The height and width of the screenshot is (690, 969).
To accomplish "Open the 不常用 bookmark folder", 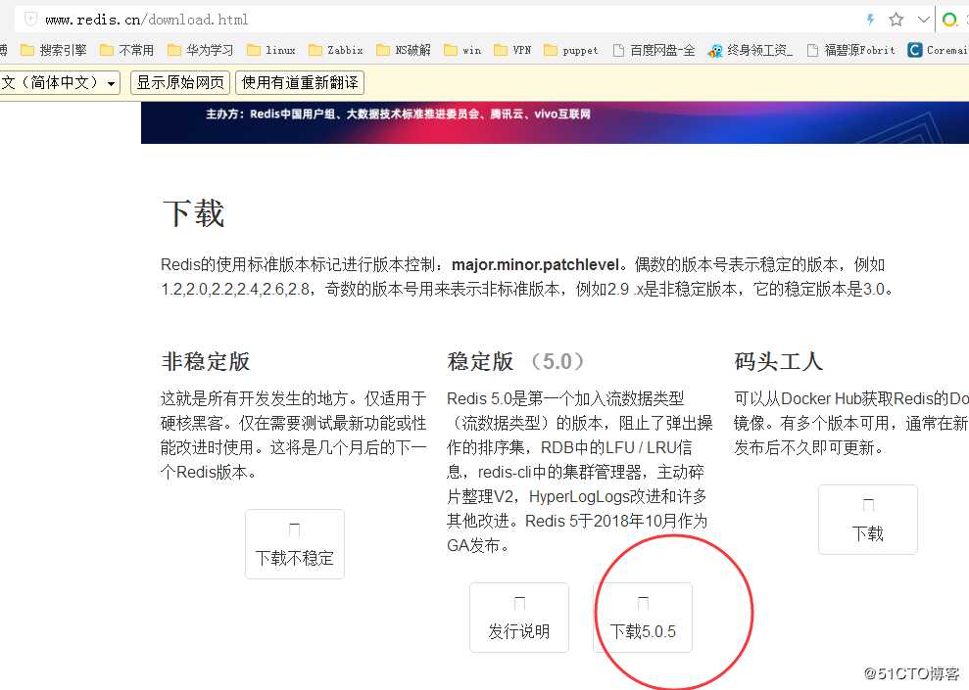I will (126, 50).
